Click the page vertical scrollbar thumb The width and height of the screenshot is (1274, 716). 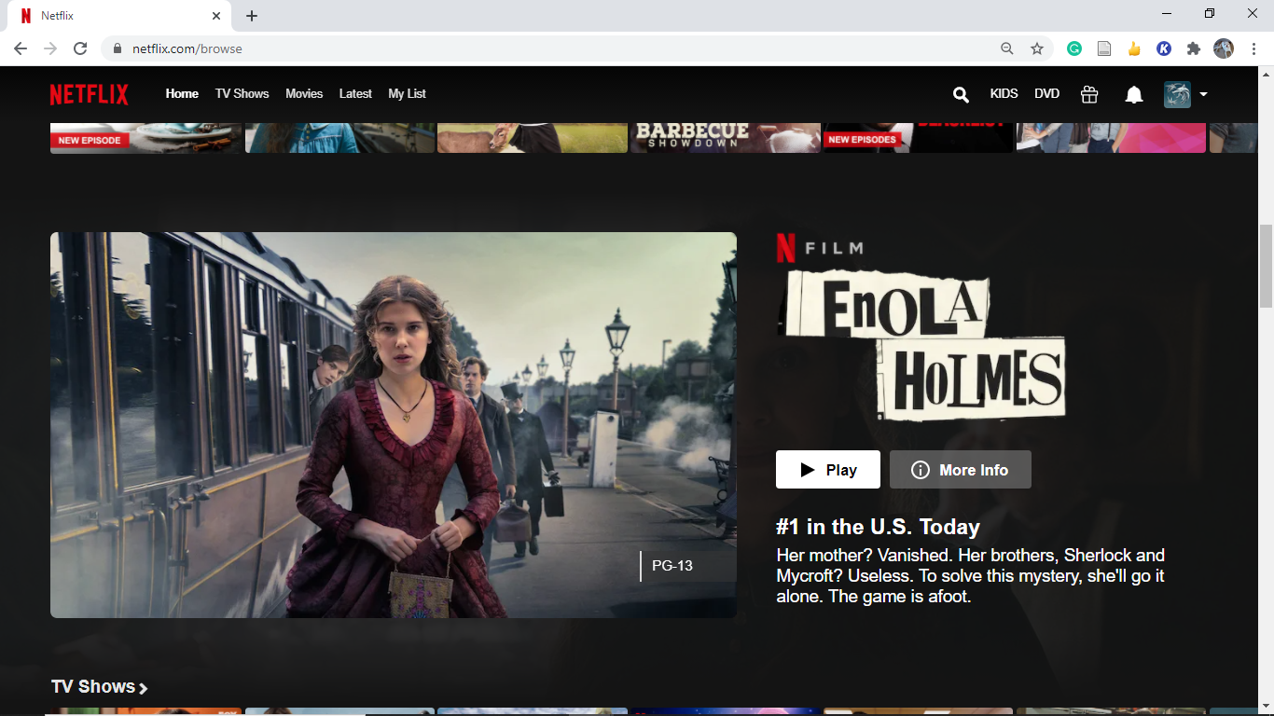coord(1266,266)
